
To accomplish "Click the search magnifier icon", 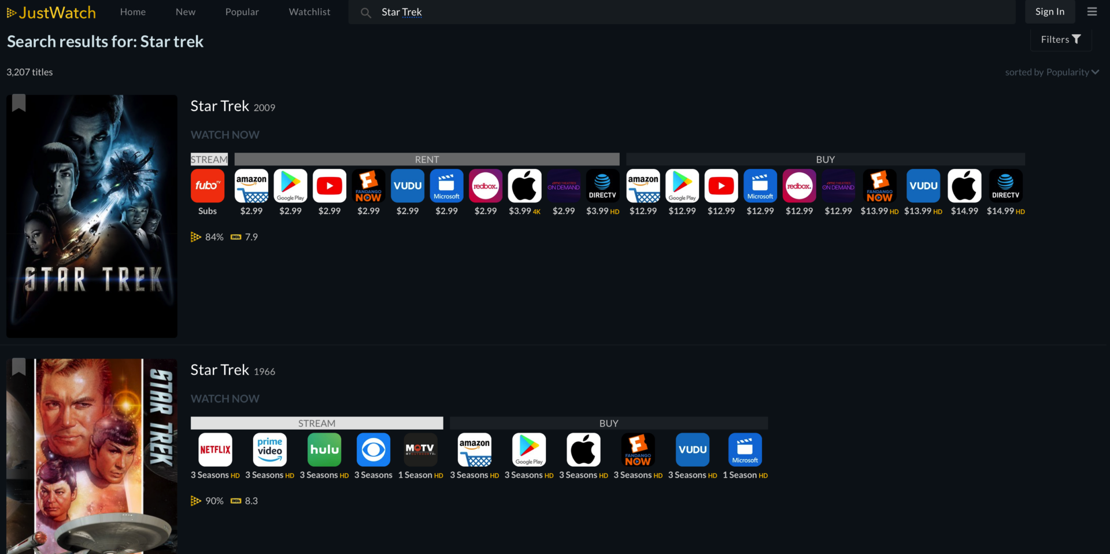I will 365,12.
